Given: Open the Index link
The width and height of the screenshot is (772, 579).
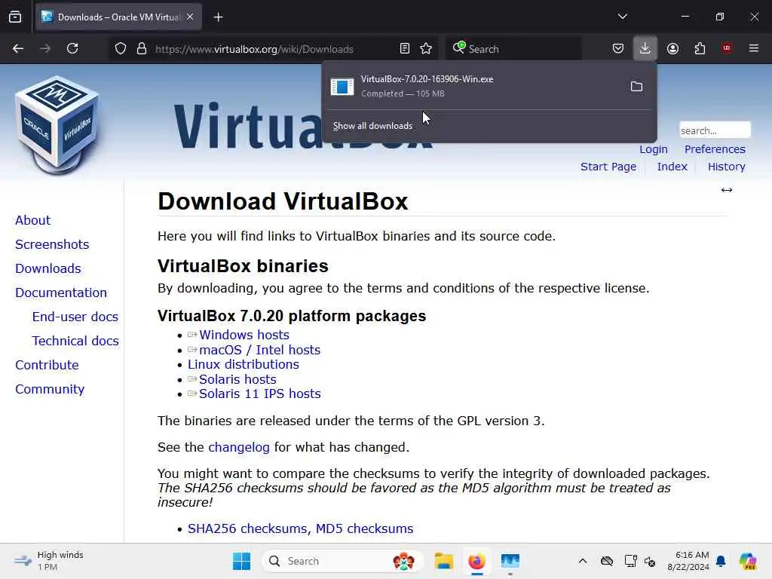Looking at the screenshot, I should (x=672, y=167).
